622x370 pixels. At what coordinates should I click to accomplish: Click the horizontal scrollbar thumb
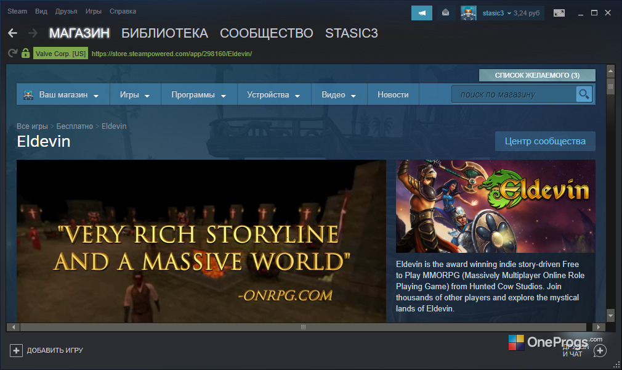tap(304, 327)
